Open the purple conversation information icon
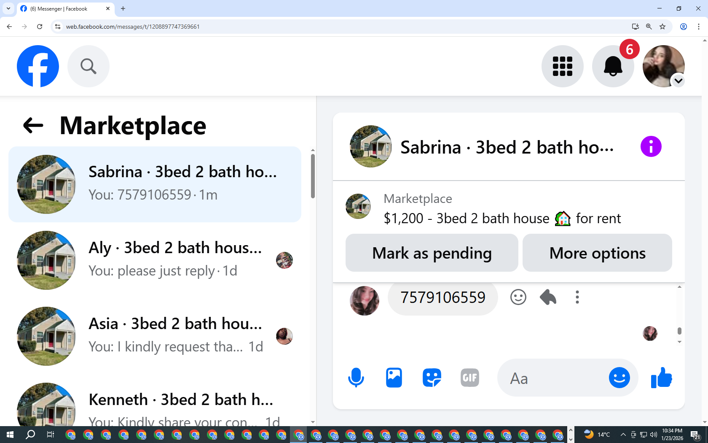 click(x=651, y=146)
